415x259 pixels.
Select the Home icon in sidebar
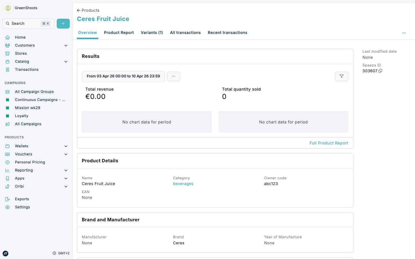point(7,37)
